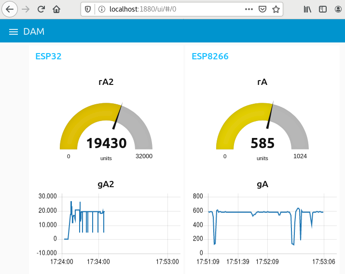Click the 19430 gauge value
Viewport: 345px width, 274px height.
click(x=107, y=143)
